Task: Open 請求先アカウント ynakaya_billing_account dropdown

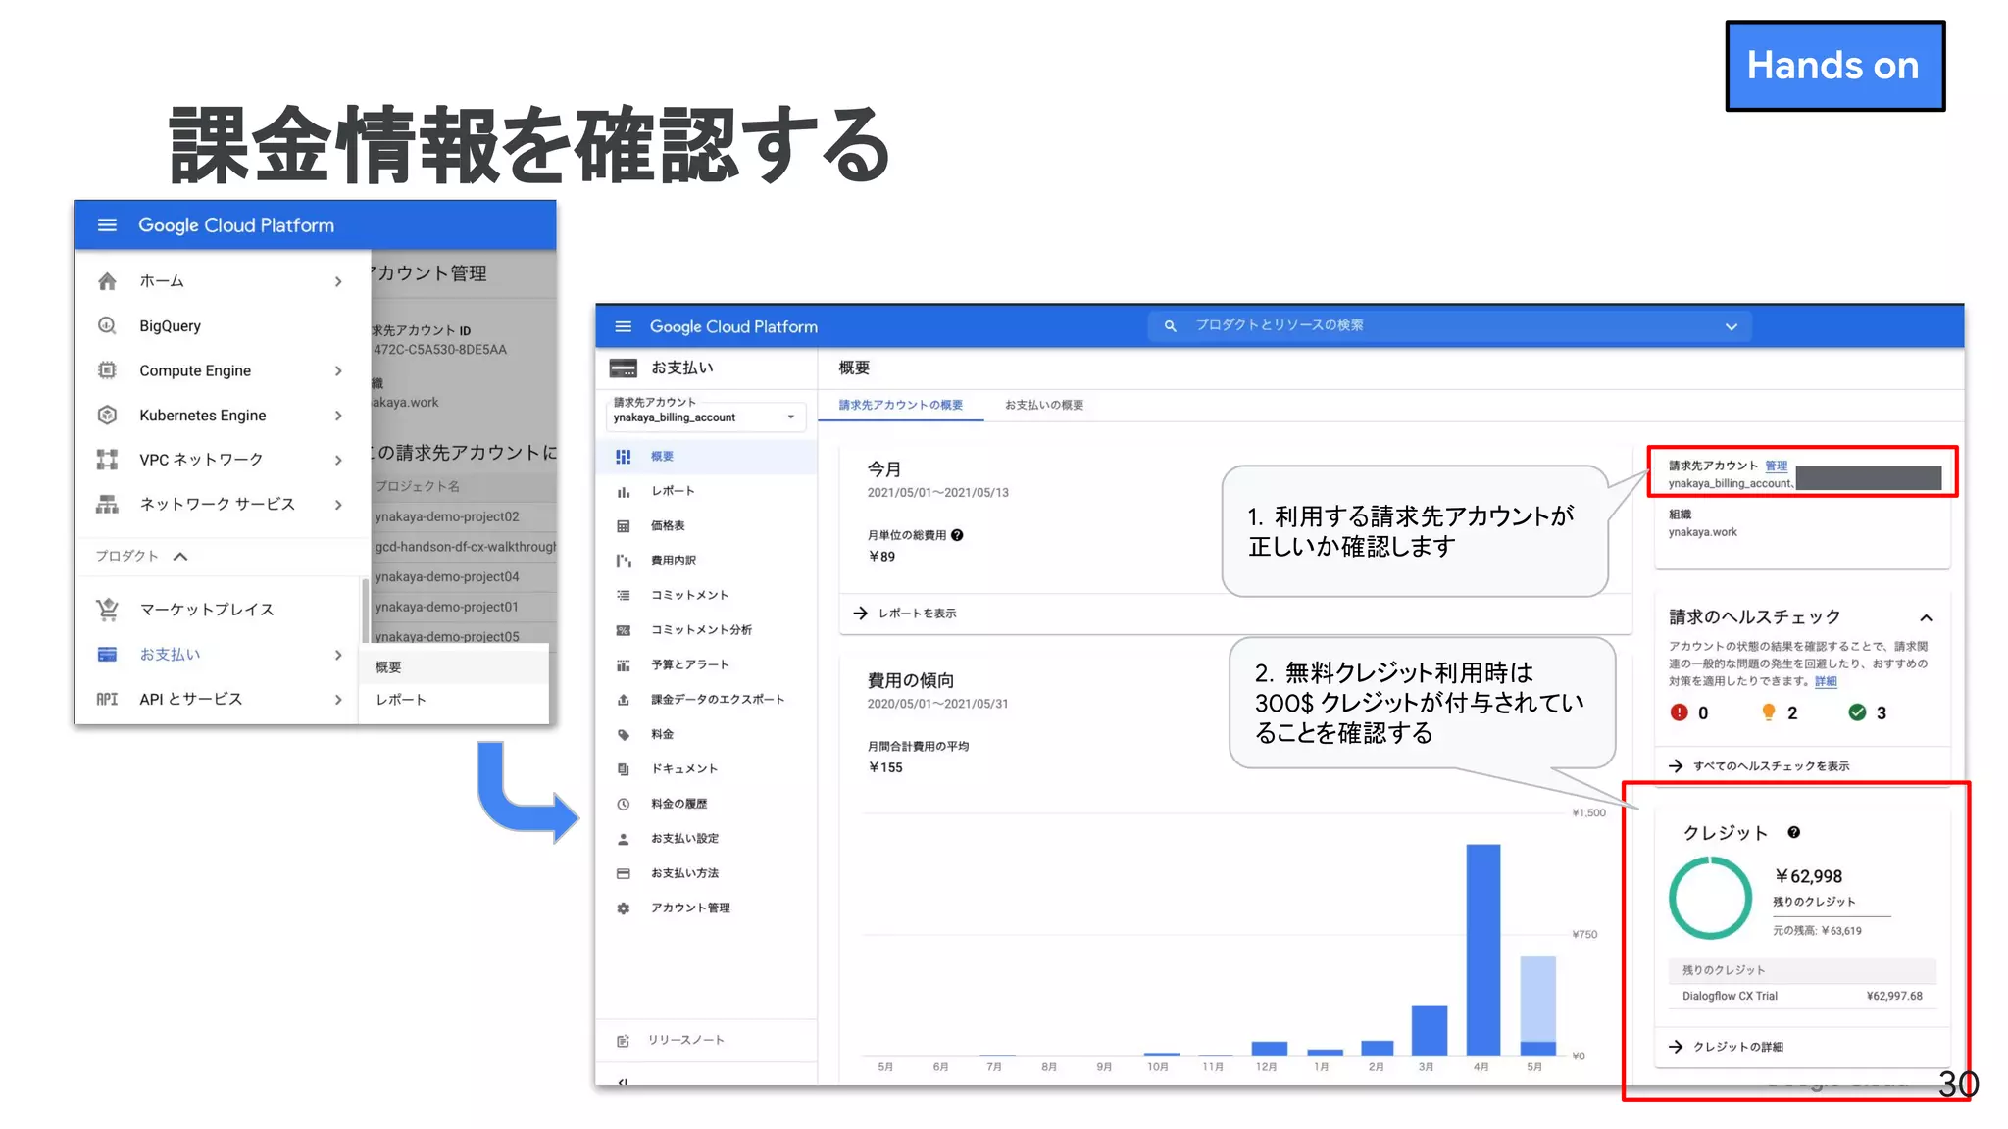Action: pos(706,417)
